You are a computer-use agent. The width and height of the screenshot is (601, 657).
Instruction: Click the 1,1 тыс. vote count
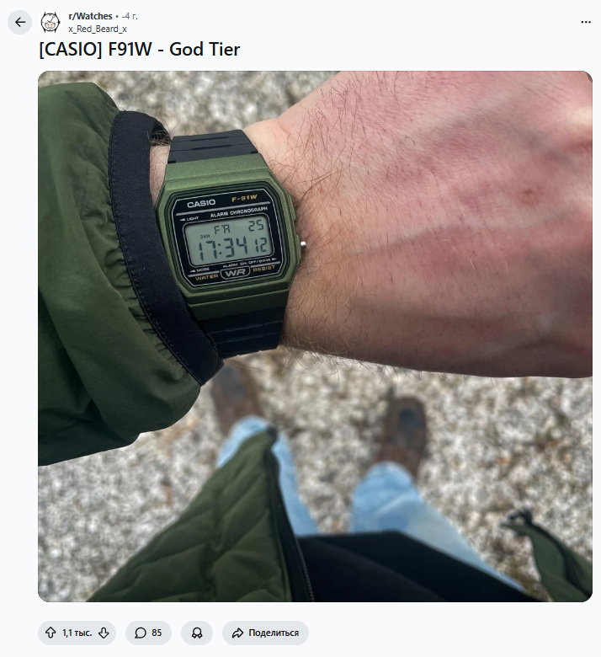click(77, 633)
